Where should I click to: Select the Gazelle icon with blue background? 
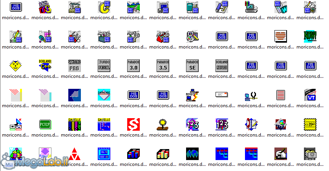tap(104, 124)
